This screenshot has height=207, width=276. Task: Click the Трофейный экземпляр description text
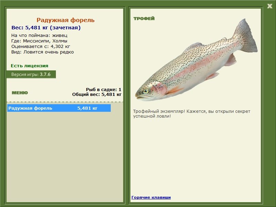191,114
